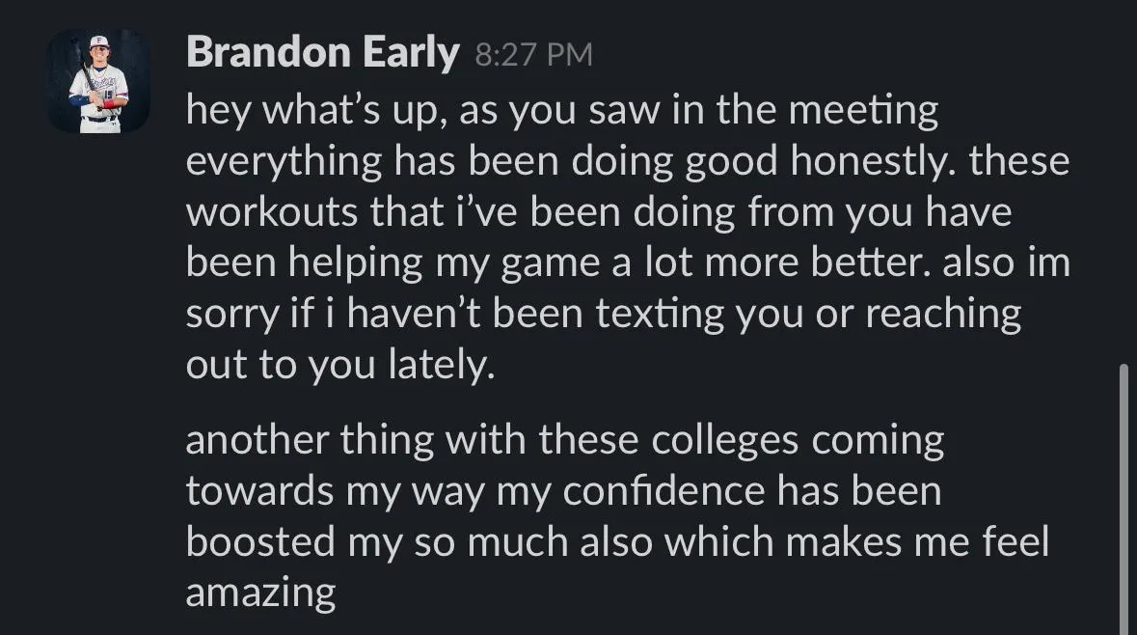Viewport: 1137px width, 635px height.
Task: Click on the word "workouts" in message
Action: coord(272,212)
